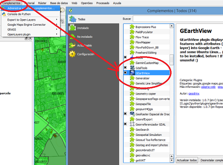Toggle the GdalTools enabled checkbox

pos(125,67)
